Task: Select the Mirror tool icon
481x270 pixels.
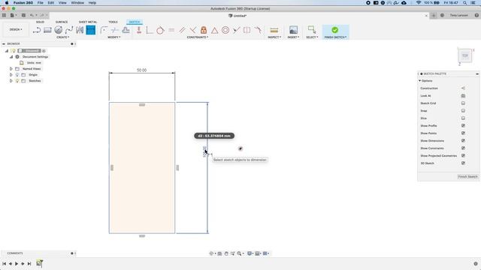Action: 80,30
